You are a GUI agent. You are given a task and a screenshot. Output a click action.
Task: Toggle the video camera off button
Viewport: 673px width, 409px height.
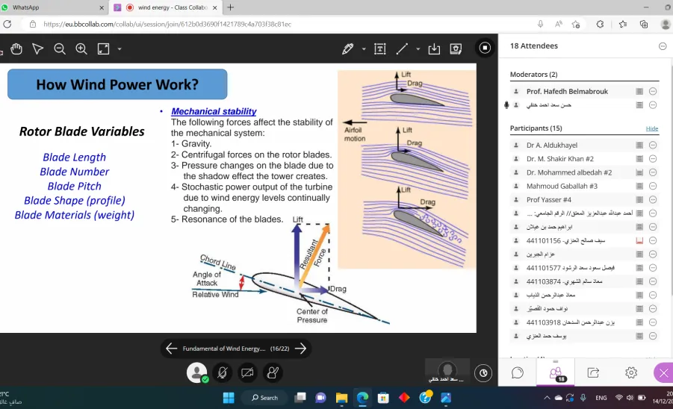[247, 372]
